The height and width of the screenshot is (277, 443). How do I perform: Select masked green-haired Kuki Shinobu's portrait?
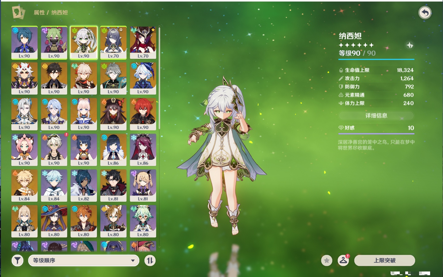54,43
